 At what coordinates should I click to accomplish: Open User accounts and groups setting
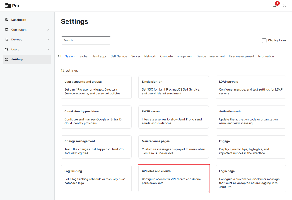(x=96, y=87)
